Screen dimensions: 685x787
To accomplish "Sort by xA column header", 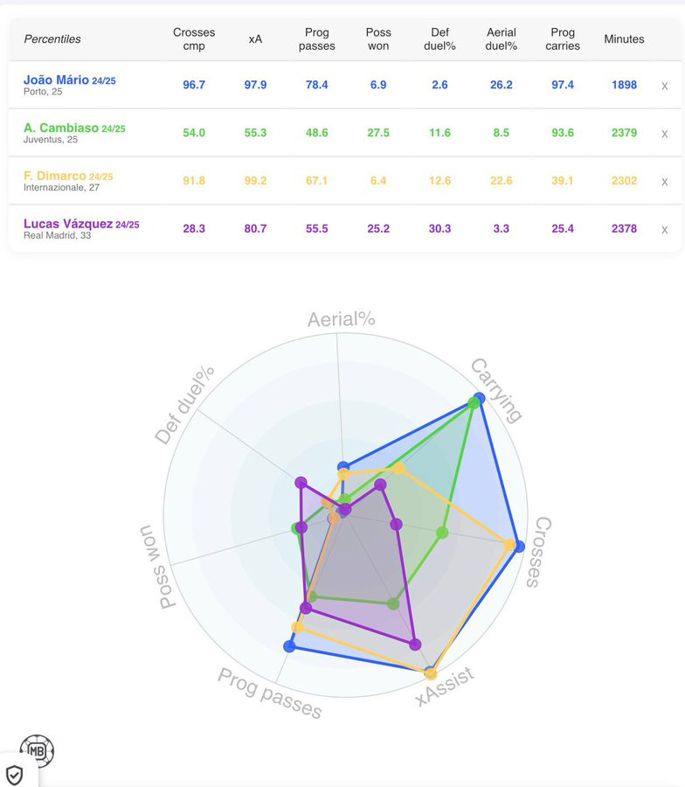I will (255, 39).
